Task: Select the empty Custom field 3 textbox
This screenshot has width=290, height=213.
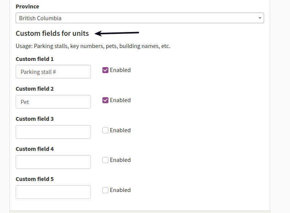Action: click(x=53, y=132)
